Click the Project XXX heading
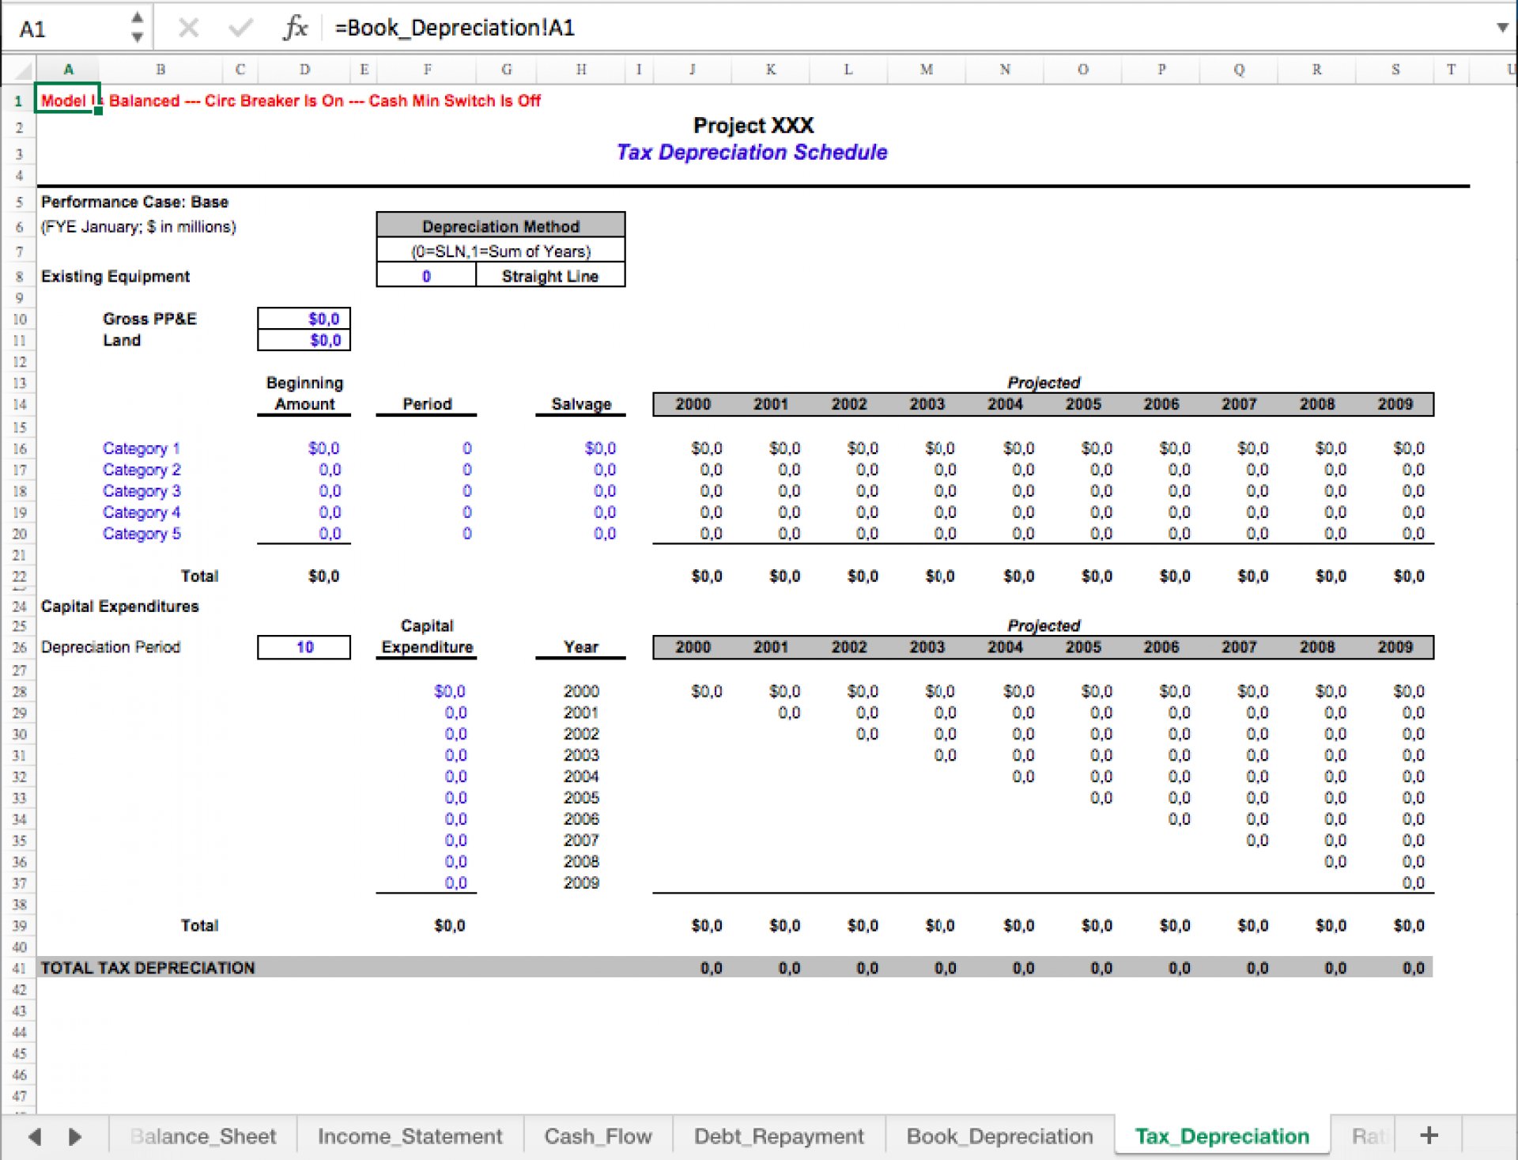 coord(753,125)
